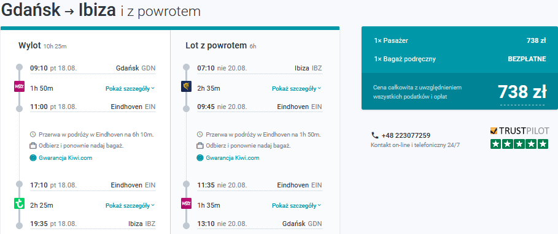Click the total price 738 zł
This screenshot has width=558, height=234.
(522, 92)
